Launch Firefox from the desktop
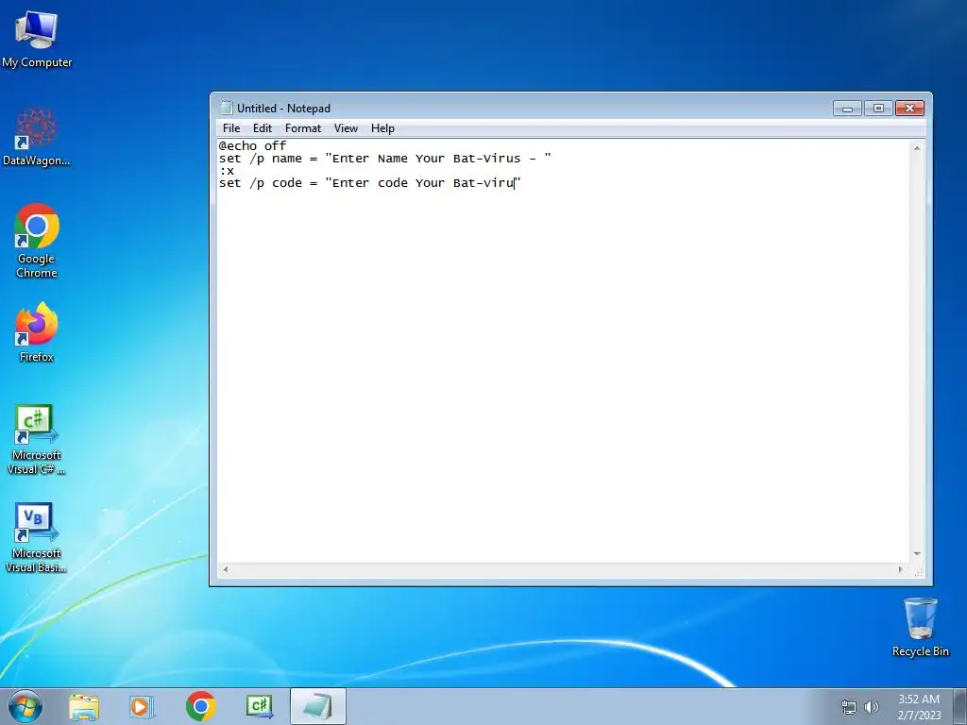This screenshot has width=967, height=725. coord(37,331)
